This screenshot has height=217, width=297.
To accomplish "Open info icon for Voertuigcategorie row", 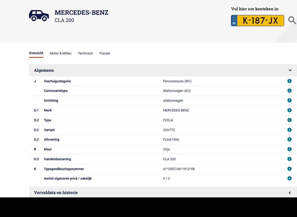I will pyautogui.click(x=289, y=81).
